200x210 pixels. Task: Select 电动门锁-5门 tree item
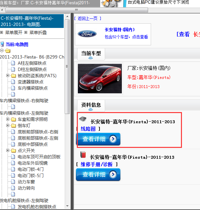pyautogui.click(x=31, y=175)
